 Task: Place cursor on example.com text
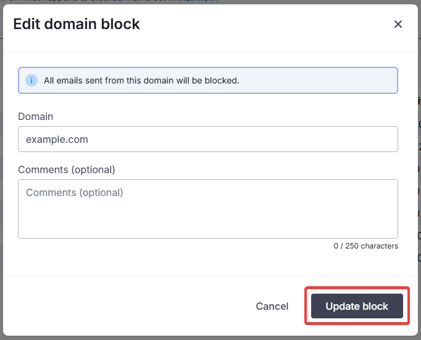[57, 140]
